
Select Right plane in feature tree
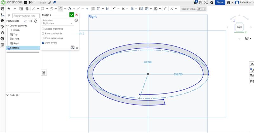pyautogui.click(x=16, y=43)
